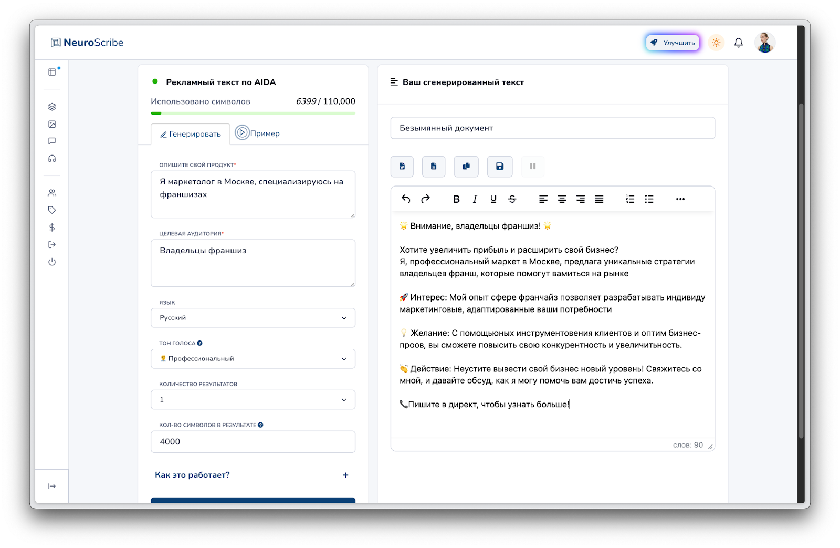Open the price tag sidebar icon
The image size is (840, 548).
[x=52, y=210]
